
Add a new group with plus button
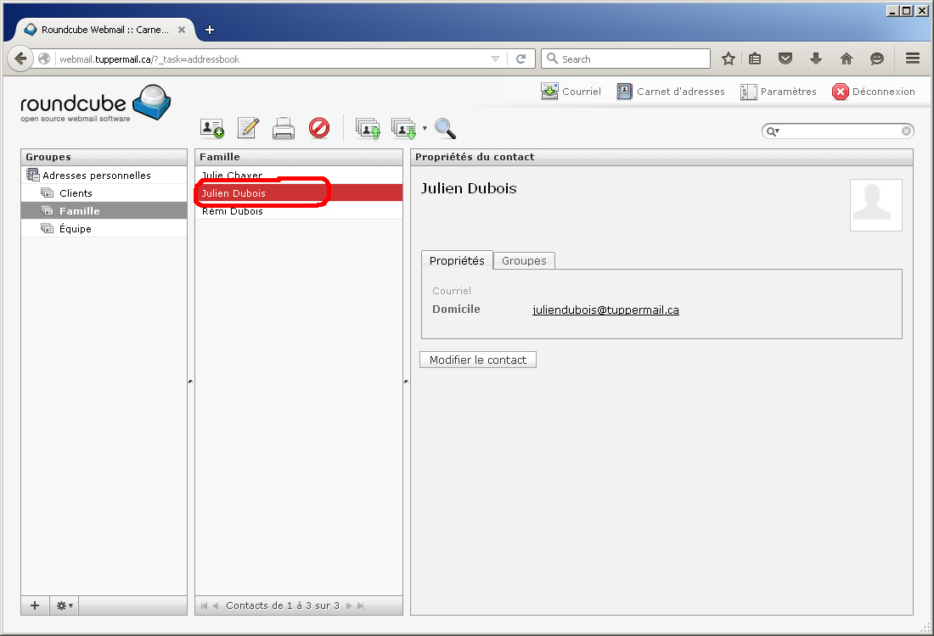pyautogui.click(x=35, y=605)
